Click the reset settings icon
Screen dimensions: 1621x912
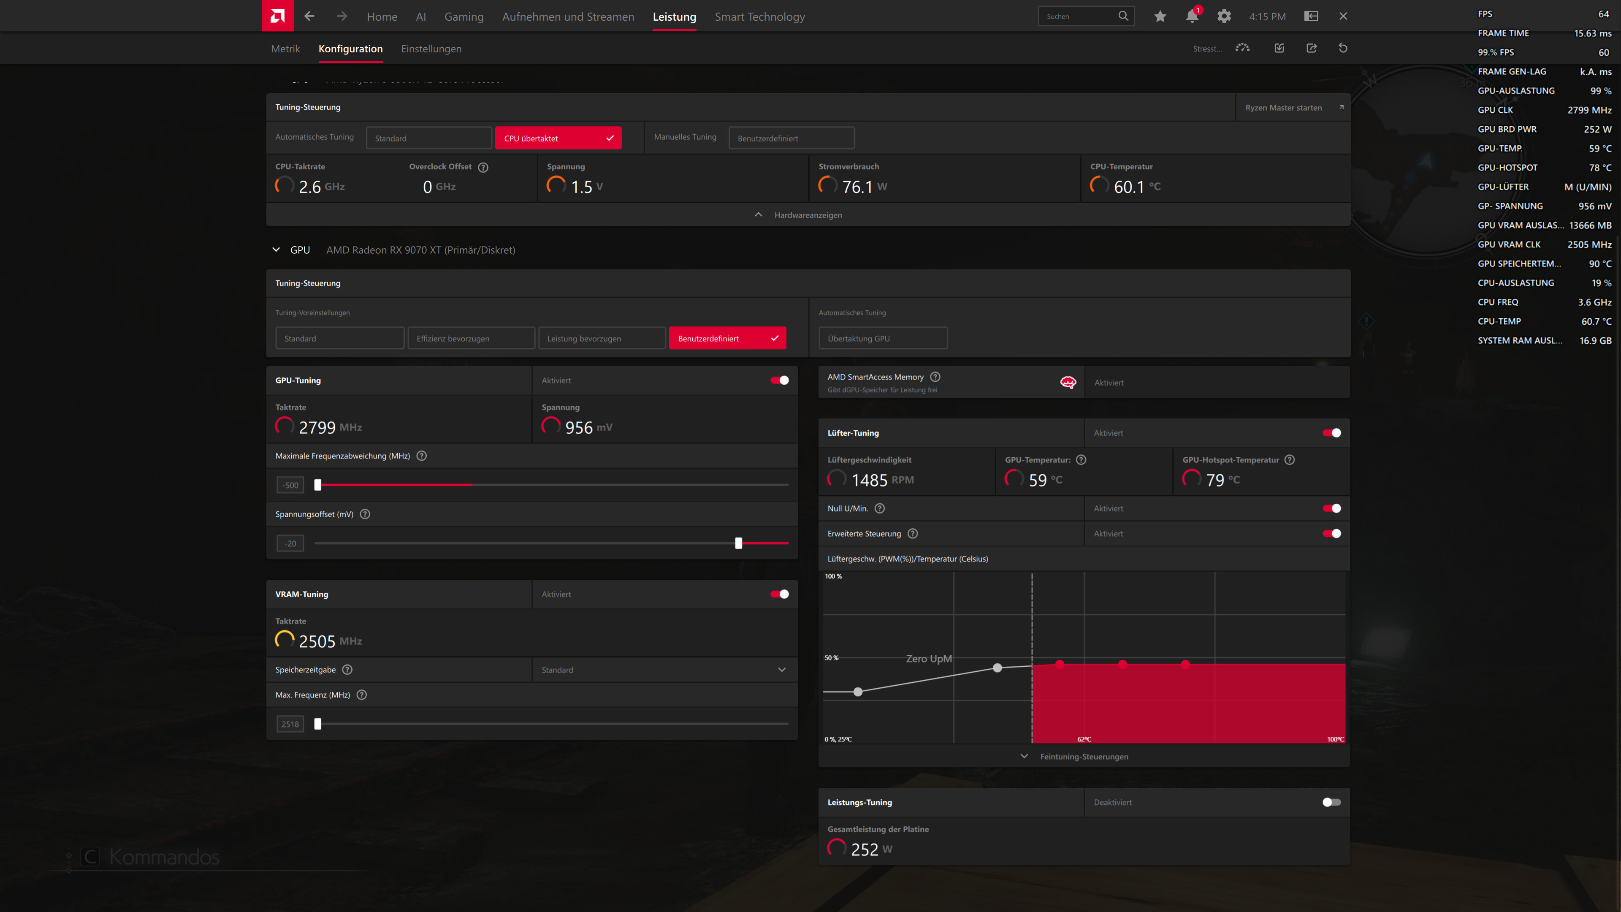point(1343,48)
